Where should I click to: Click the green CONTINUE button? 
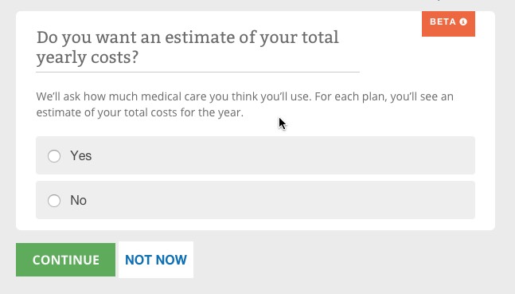66,260
